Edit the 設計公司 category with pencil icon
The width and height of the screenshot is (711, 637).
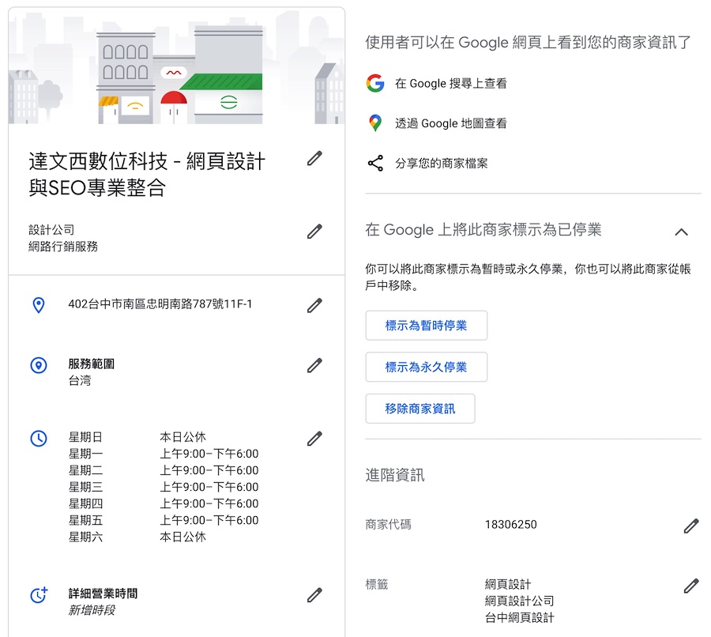(314, 232)
